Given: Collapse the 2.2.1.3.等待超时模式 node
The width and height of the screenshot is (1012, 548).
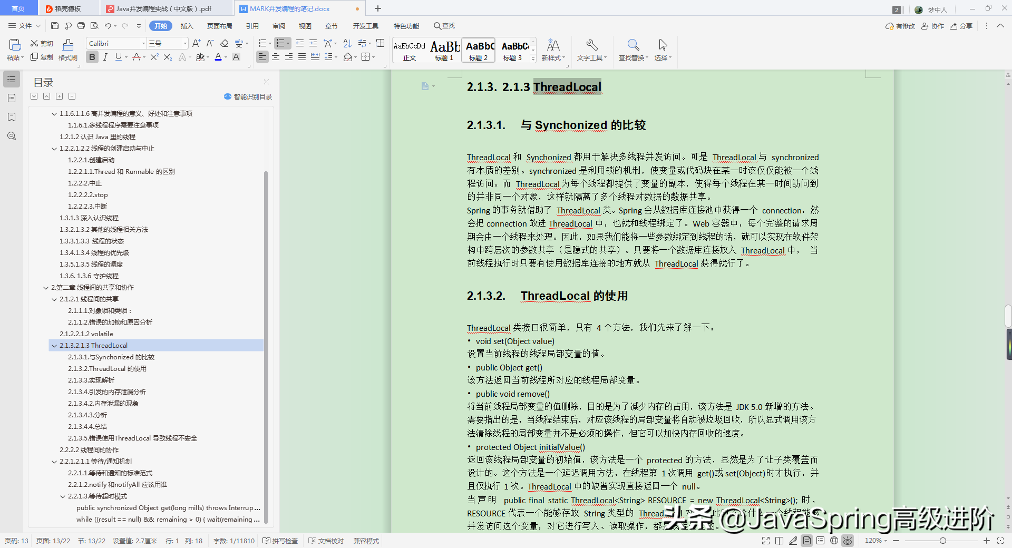Looking at the screenshot, I should [x=63, y=496].
